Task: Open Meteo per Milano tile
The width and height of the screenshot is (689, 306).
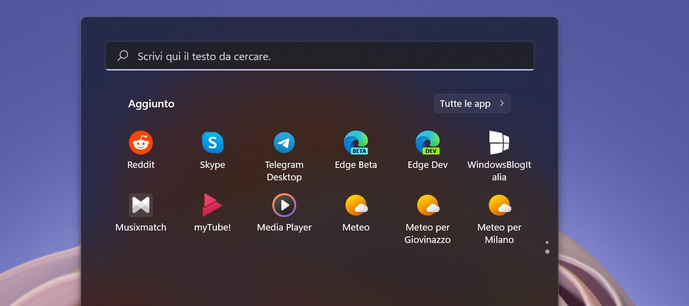Action: [499, 205]
